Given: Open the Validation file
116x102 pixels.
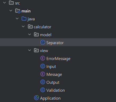Looking at the screenshot, I should (x=56, y=90).
